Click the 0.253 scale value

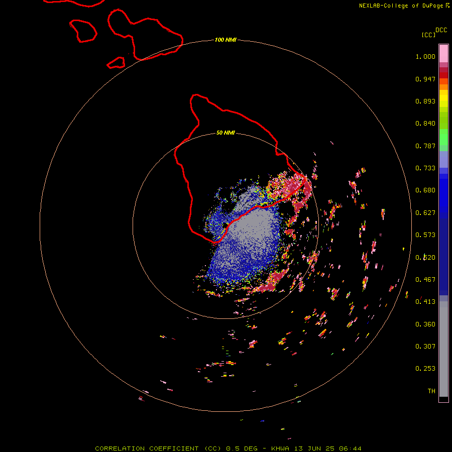point(425,369)
